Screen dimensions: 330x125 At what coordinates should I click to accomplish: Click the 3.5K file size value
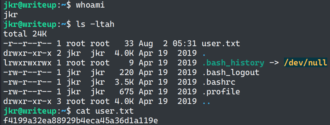(125, 82)
